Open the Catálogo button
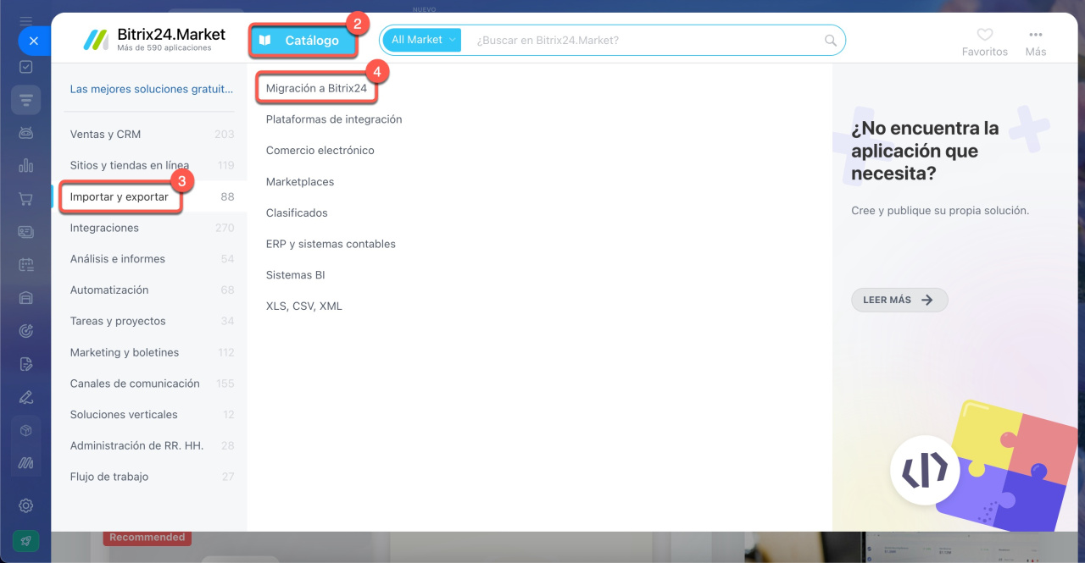Viewport: 1085px width, 563px height. tap(303, 40)
